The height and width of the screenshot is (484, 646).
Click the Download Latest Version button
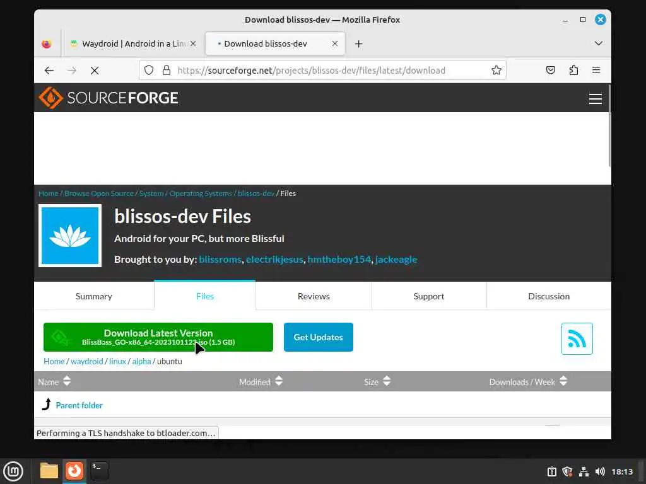(158, 337)
